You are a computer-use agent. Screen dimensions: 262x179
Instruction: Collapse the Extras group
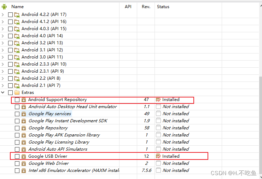[3, 92]
